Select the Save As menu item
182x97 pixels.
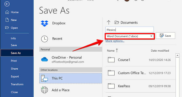point(17,53)
